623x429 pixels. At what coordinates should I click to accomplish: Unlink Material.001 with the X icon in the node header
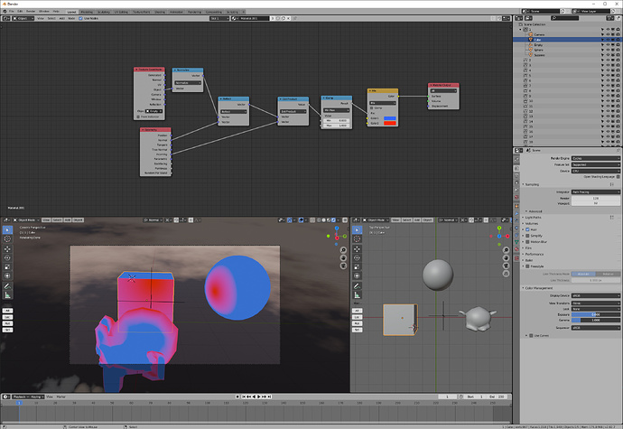288,18
